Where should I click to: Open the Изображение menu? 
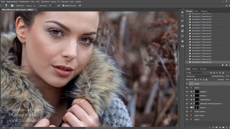click(24, 1)
